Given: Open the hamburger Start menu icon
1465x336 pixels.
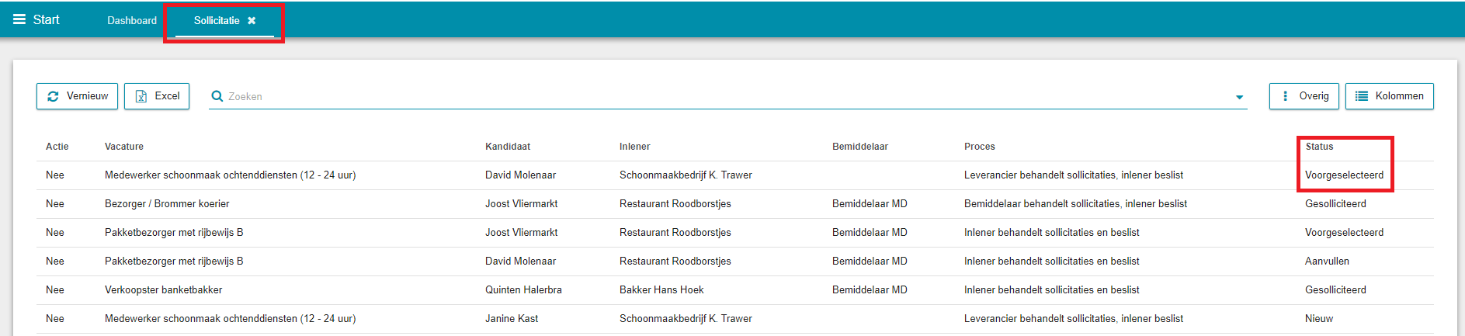Looking at the screenshot, I should click(x=19, y=19).
